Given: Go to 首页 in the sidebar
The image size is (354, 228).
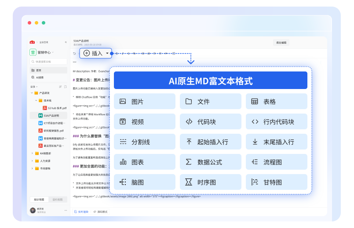Looking at the screenshot, I should tap(48, 70).
